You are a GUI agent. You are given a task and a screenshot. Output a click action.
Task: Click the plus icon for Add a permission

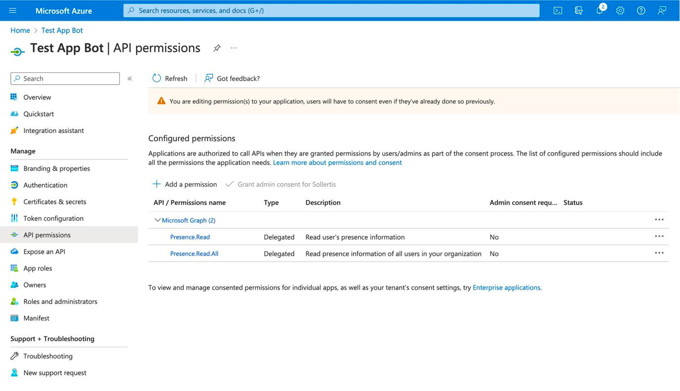click(156, 184)
